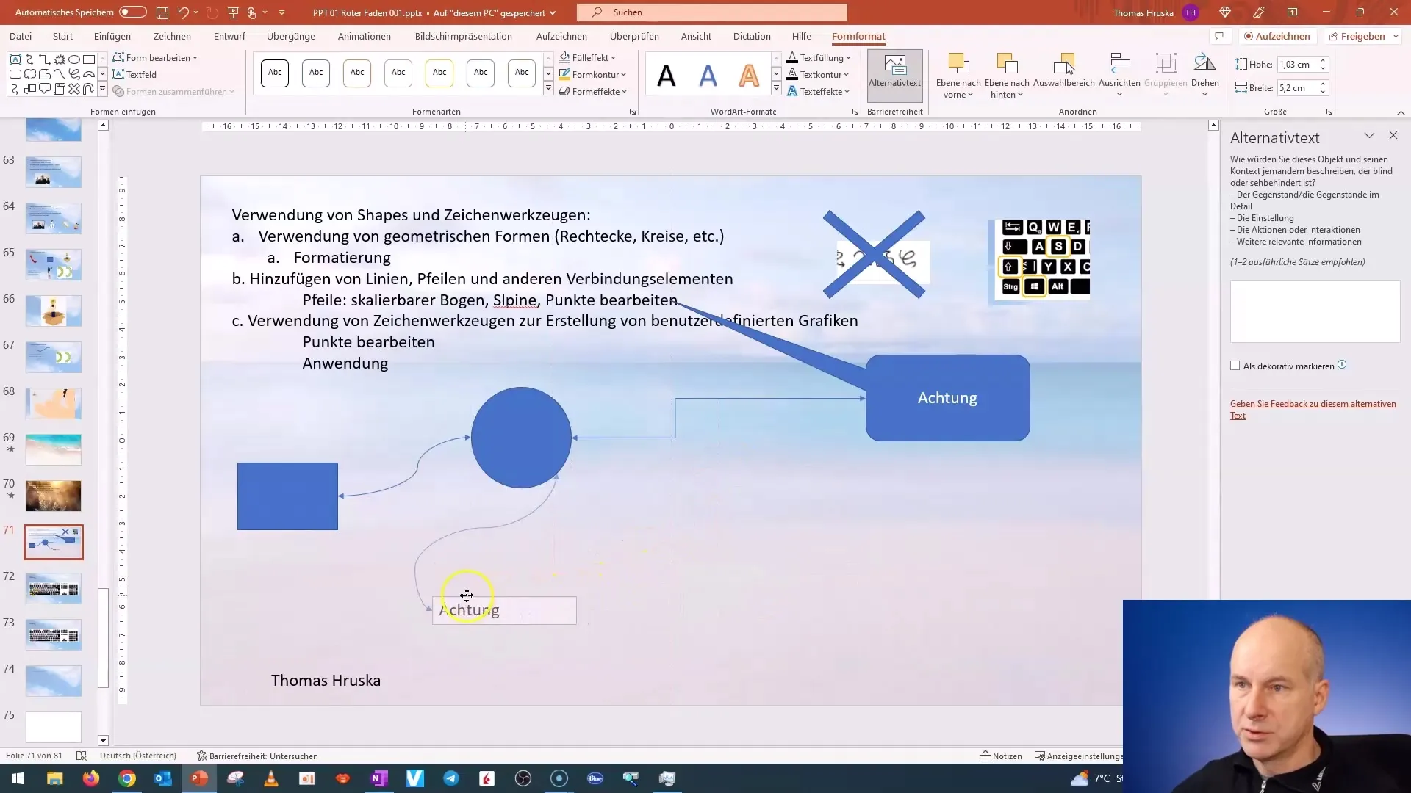
Task: Open the Datei menu
Action: pyautogui.click(x=21, y=36)
